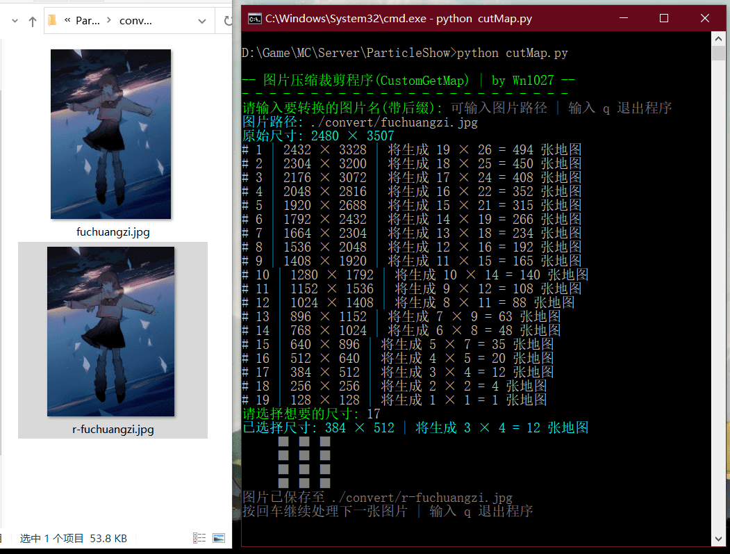Click the cmd scrollbar up arrow
Viewport: 730px width, 554px height.
tap(718, 39)
